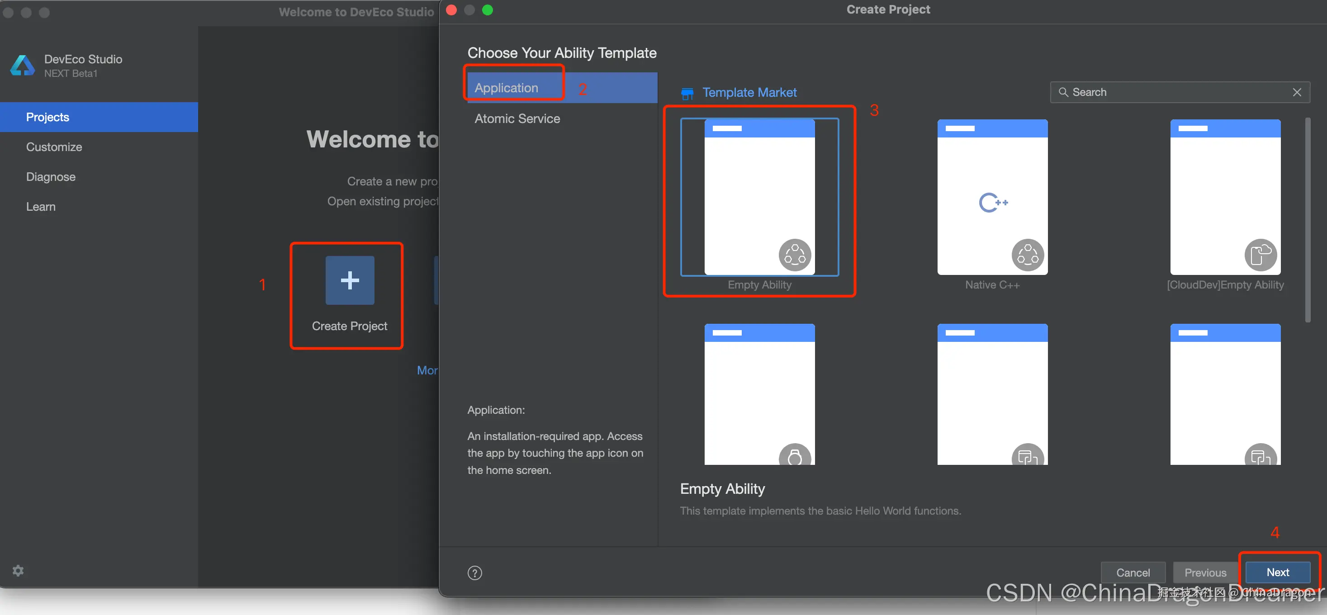Choose the Empty Ability template thumbnail

[759, 197]
